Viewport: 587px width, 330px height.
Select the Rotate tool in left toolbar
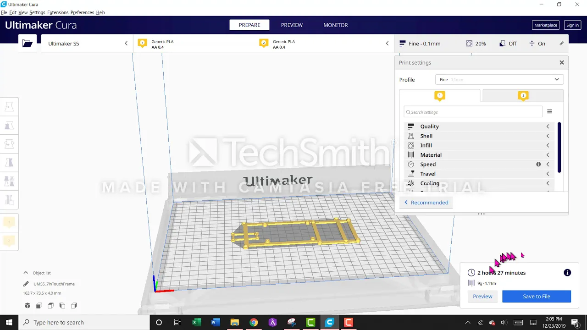pos(9,144)
